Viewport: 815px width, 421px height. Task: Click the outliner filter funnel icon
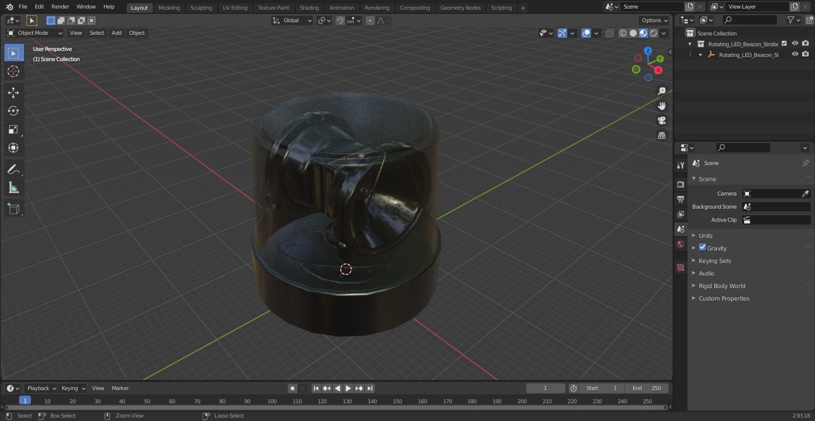coord(790,20)
